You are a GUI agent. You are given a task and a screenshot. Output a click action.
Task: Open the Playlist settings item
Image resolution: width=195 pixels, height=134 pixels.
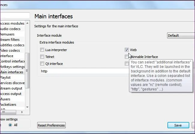[x=5, y=78]
